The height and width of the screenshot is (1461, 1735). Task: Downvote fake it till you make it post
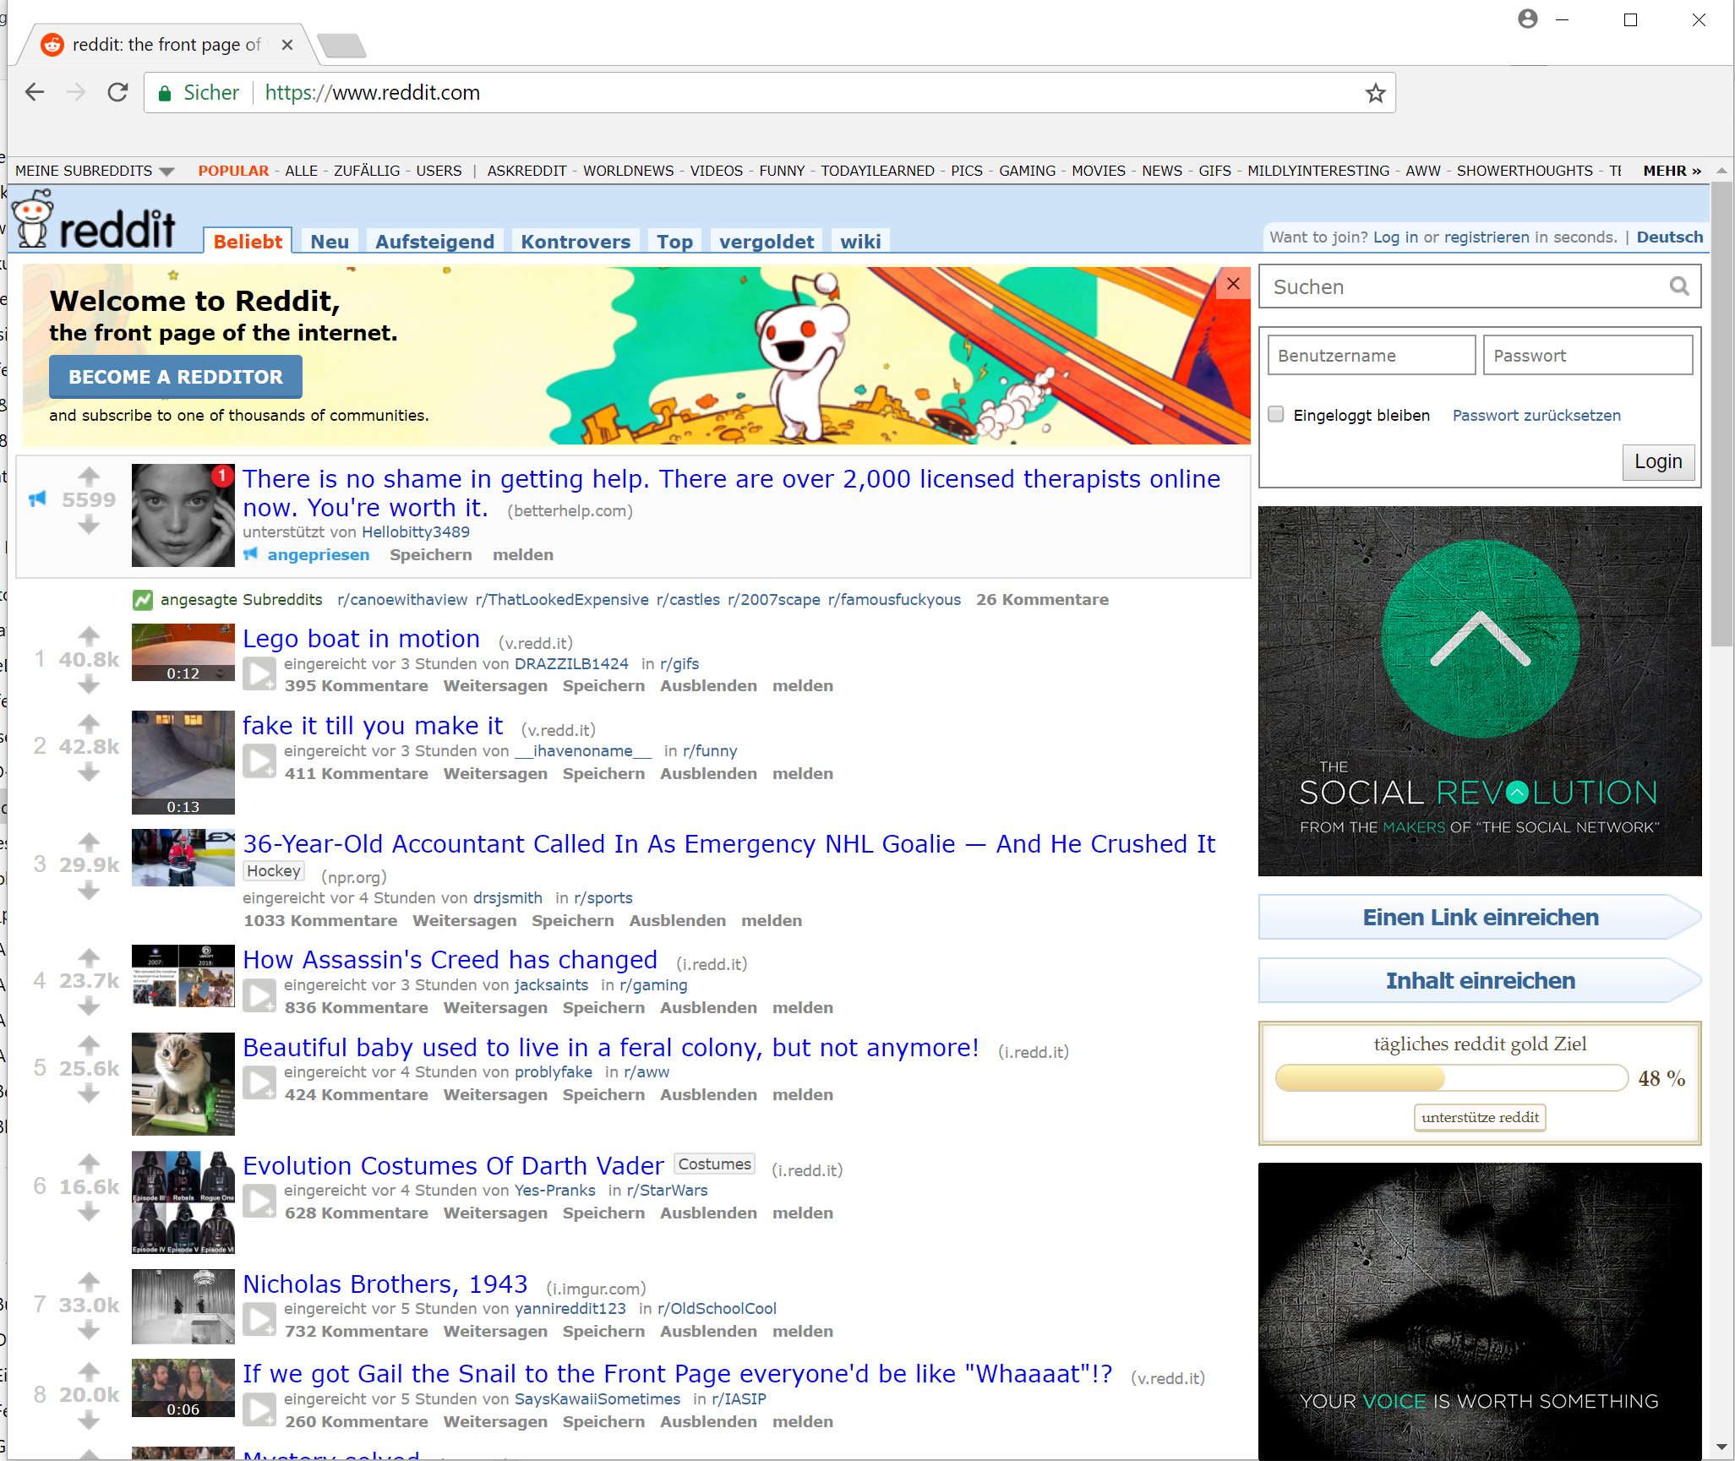(89, 773)
